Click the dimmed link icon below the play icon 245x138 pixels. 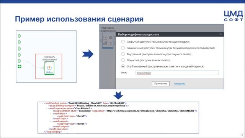click(105, 43)
